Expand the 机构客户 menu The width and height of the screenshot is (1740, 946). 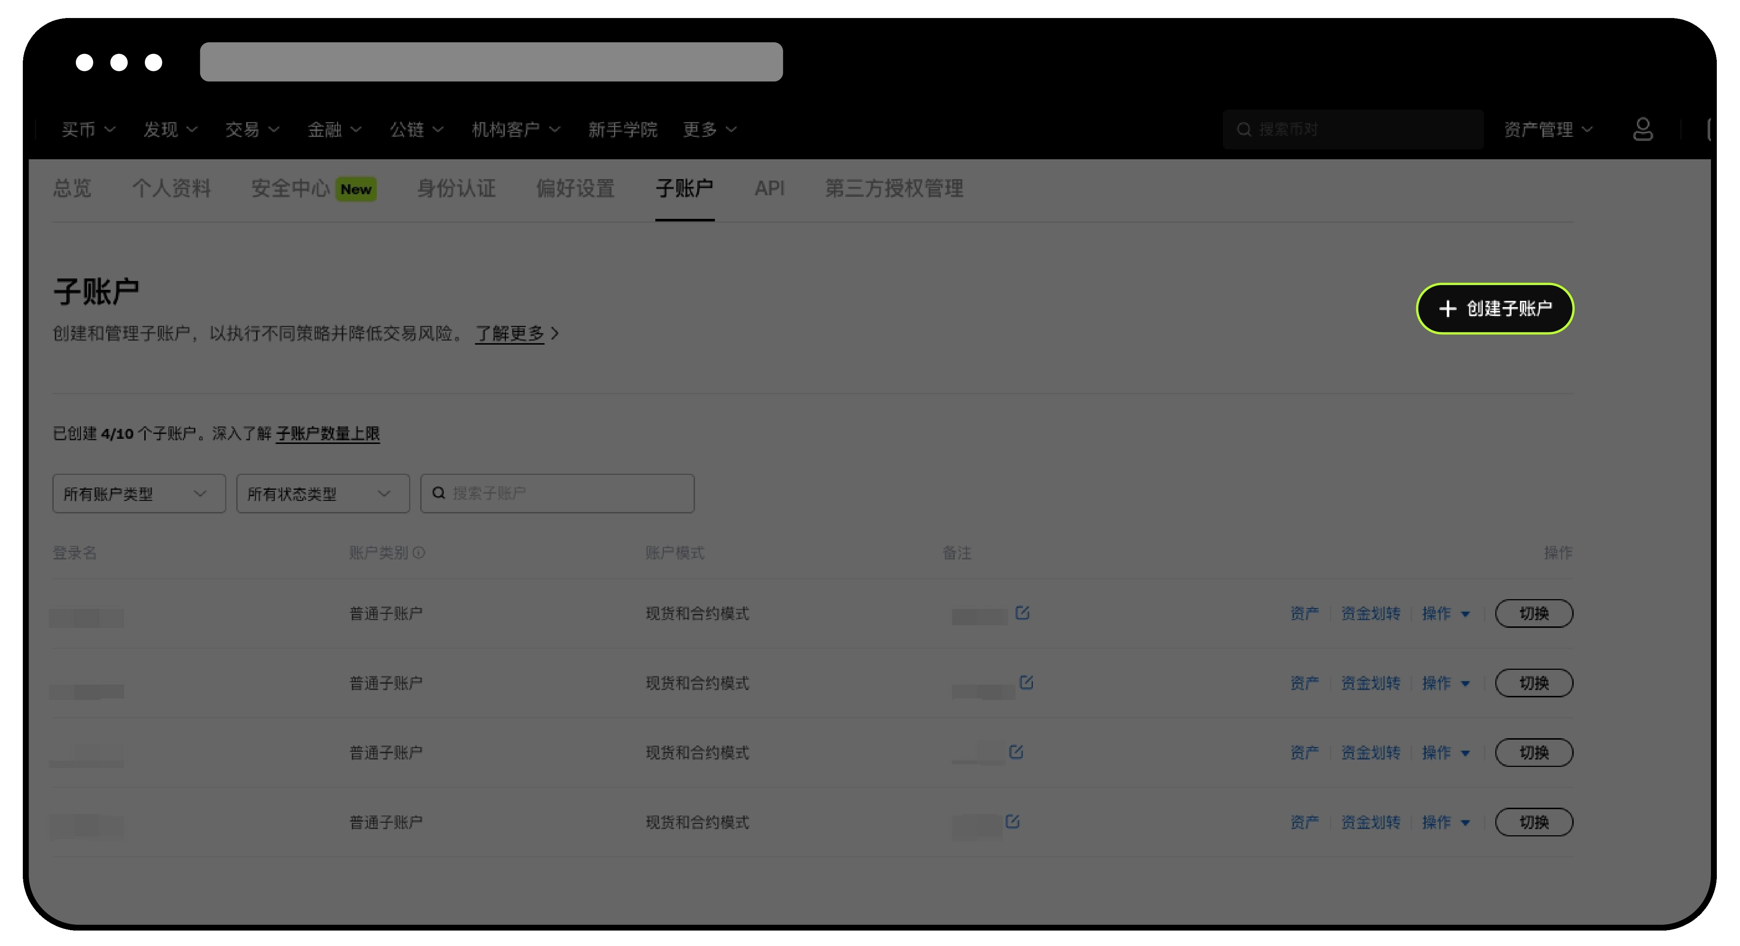[516, 129]
